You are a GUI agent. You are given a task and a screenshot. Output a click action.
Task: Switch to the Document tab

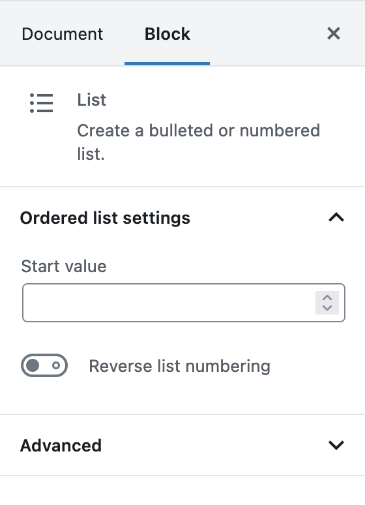(x=63, y=34)
